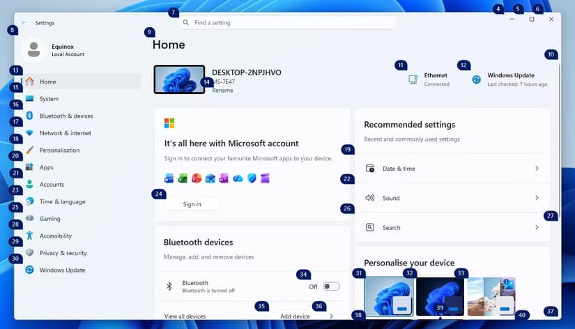Click the Bluetooth & devices sidebar icon
Screen dimensions: 575x329
[30, 116]
